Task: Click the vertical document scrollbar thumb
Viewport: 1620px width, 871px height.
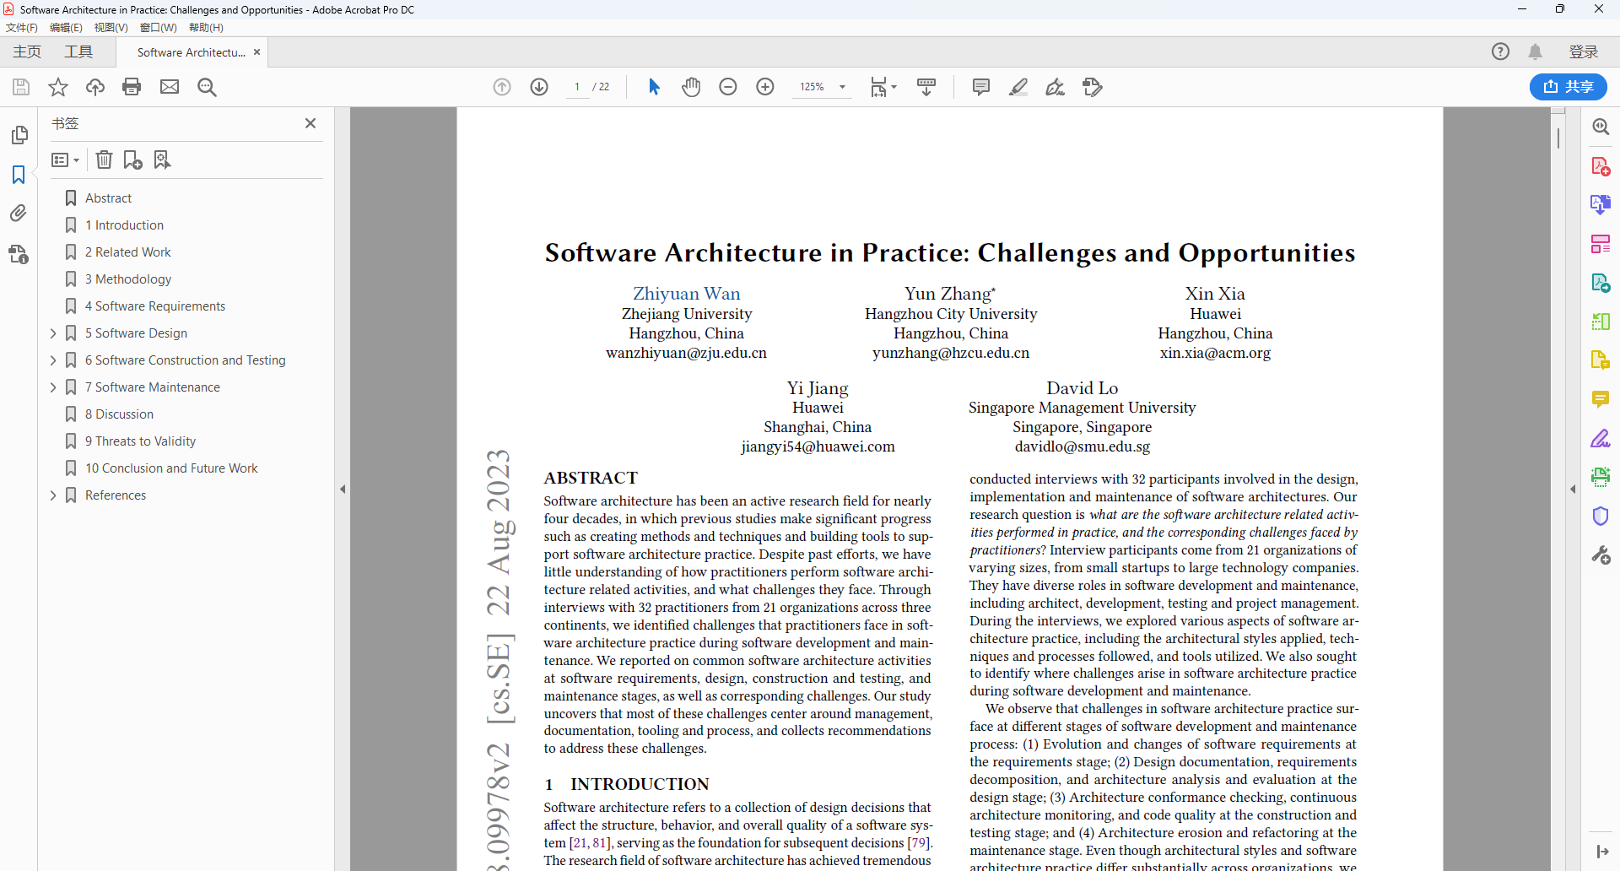Action: coord(1558,138)
